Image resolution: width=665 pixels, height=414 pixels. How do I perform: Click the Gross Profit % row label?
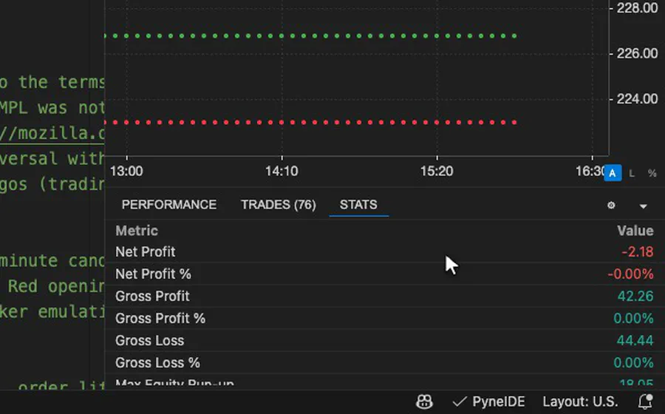160,318
